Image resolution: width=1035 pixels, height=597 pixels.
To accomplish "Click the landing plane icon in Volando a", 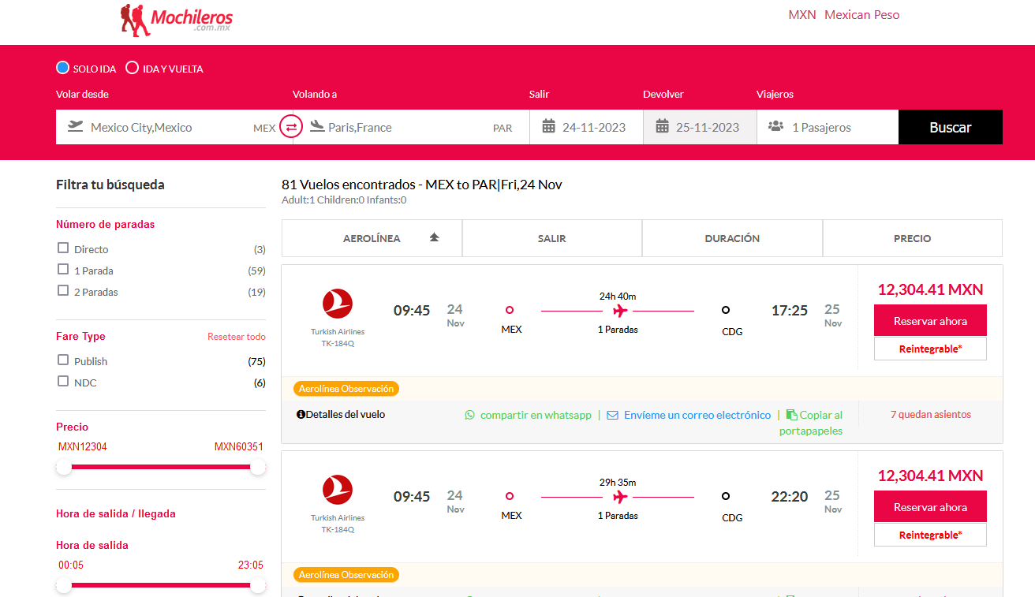I will click(317, 126).
